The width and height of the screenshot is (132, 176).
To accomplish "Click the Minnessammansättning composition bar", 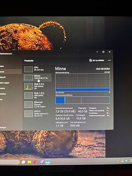I will (83, 100).
